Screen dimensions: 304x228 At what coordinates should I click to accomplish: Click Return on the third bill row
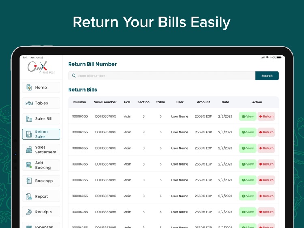tap(266, 148)
